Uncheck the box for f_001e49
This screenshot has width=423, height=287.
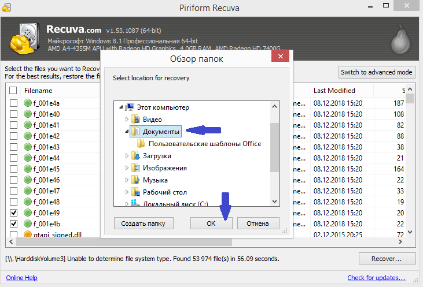(x=13, y=213)
